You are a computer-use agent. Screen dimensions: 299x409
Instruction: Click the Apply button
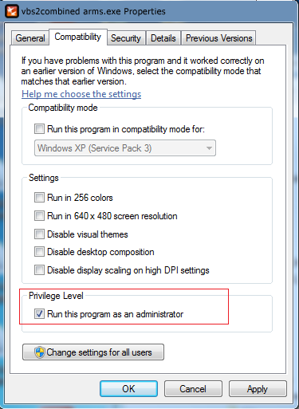[258, 389]
